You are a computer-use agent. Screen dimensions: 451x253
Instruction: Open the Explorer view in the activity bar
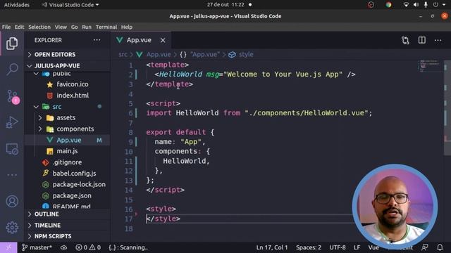[x=12, y=44]
